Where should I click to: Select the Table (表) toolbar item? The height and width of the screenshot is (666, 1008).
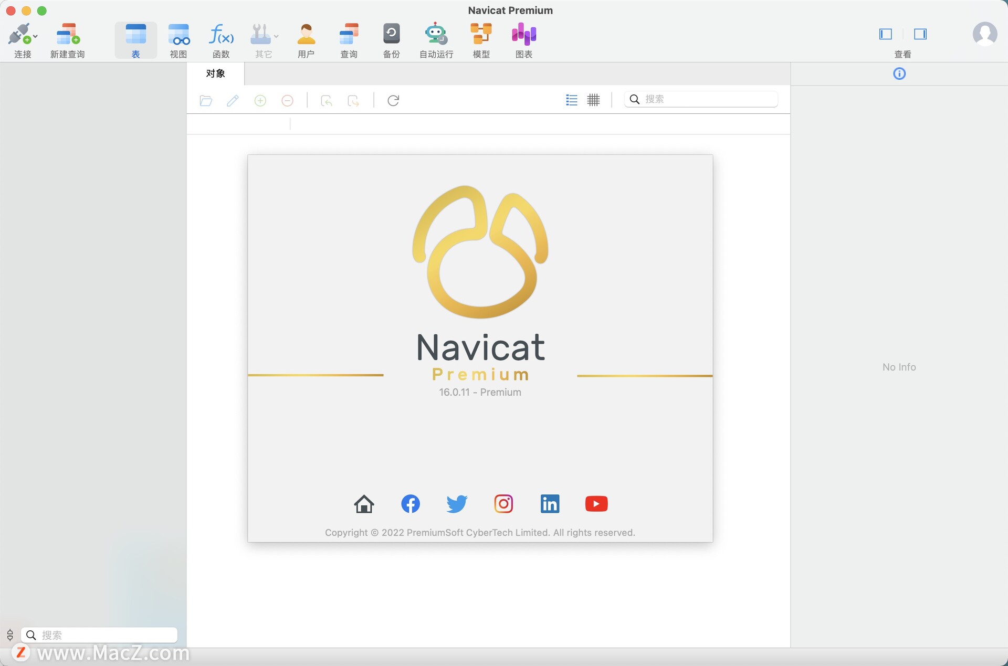[x=135, y=40]
